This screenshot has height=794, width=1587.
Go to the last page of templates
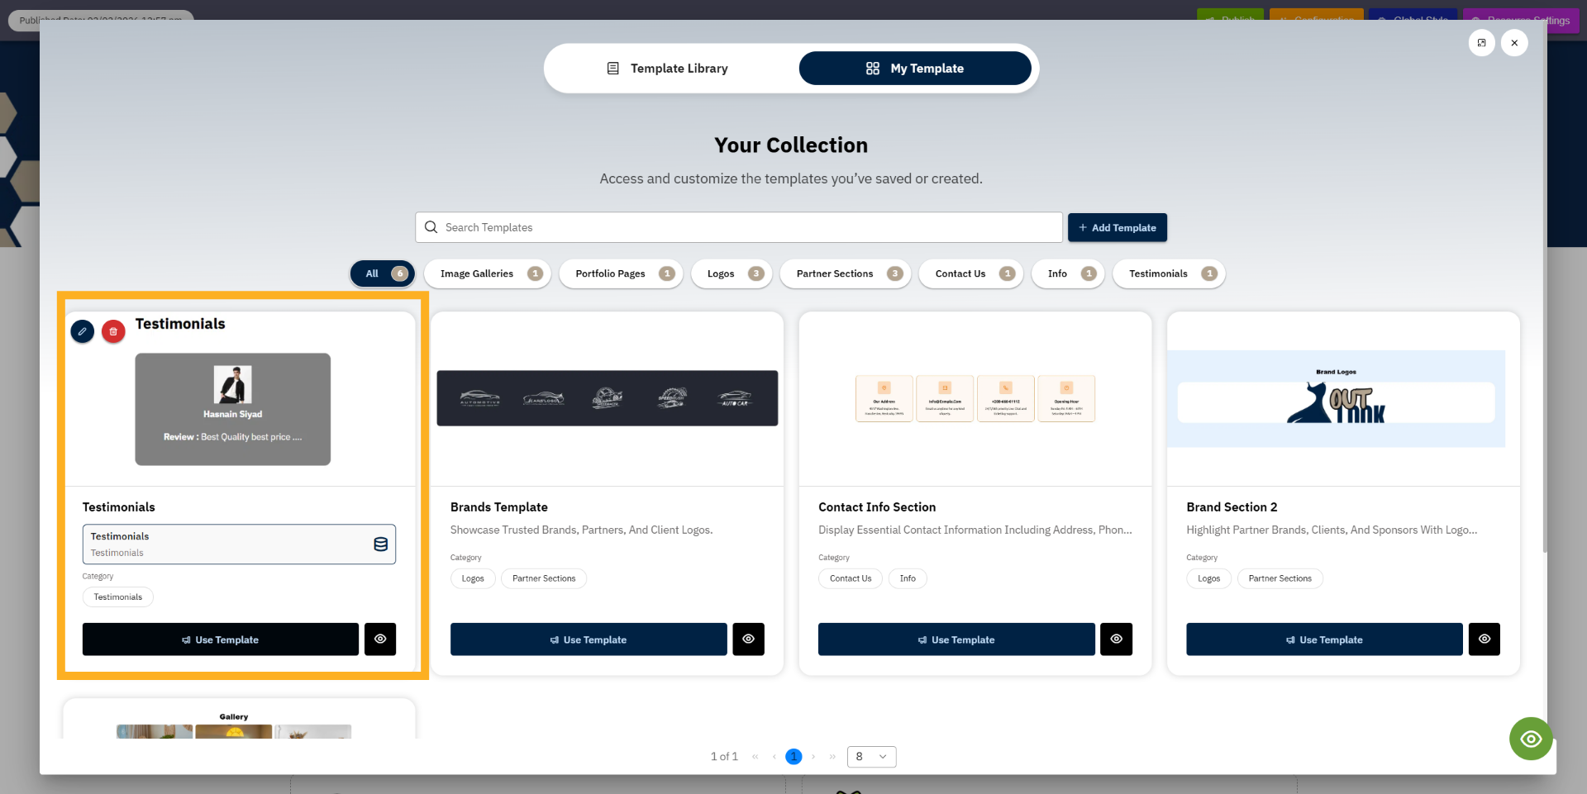tap(832, 756)
